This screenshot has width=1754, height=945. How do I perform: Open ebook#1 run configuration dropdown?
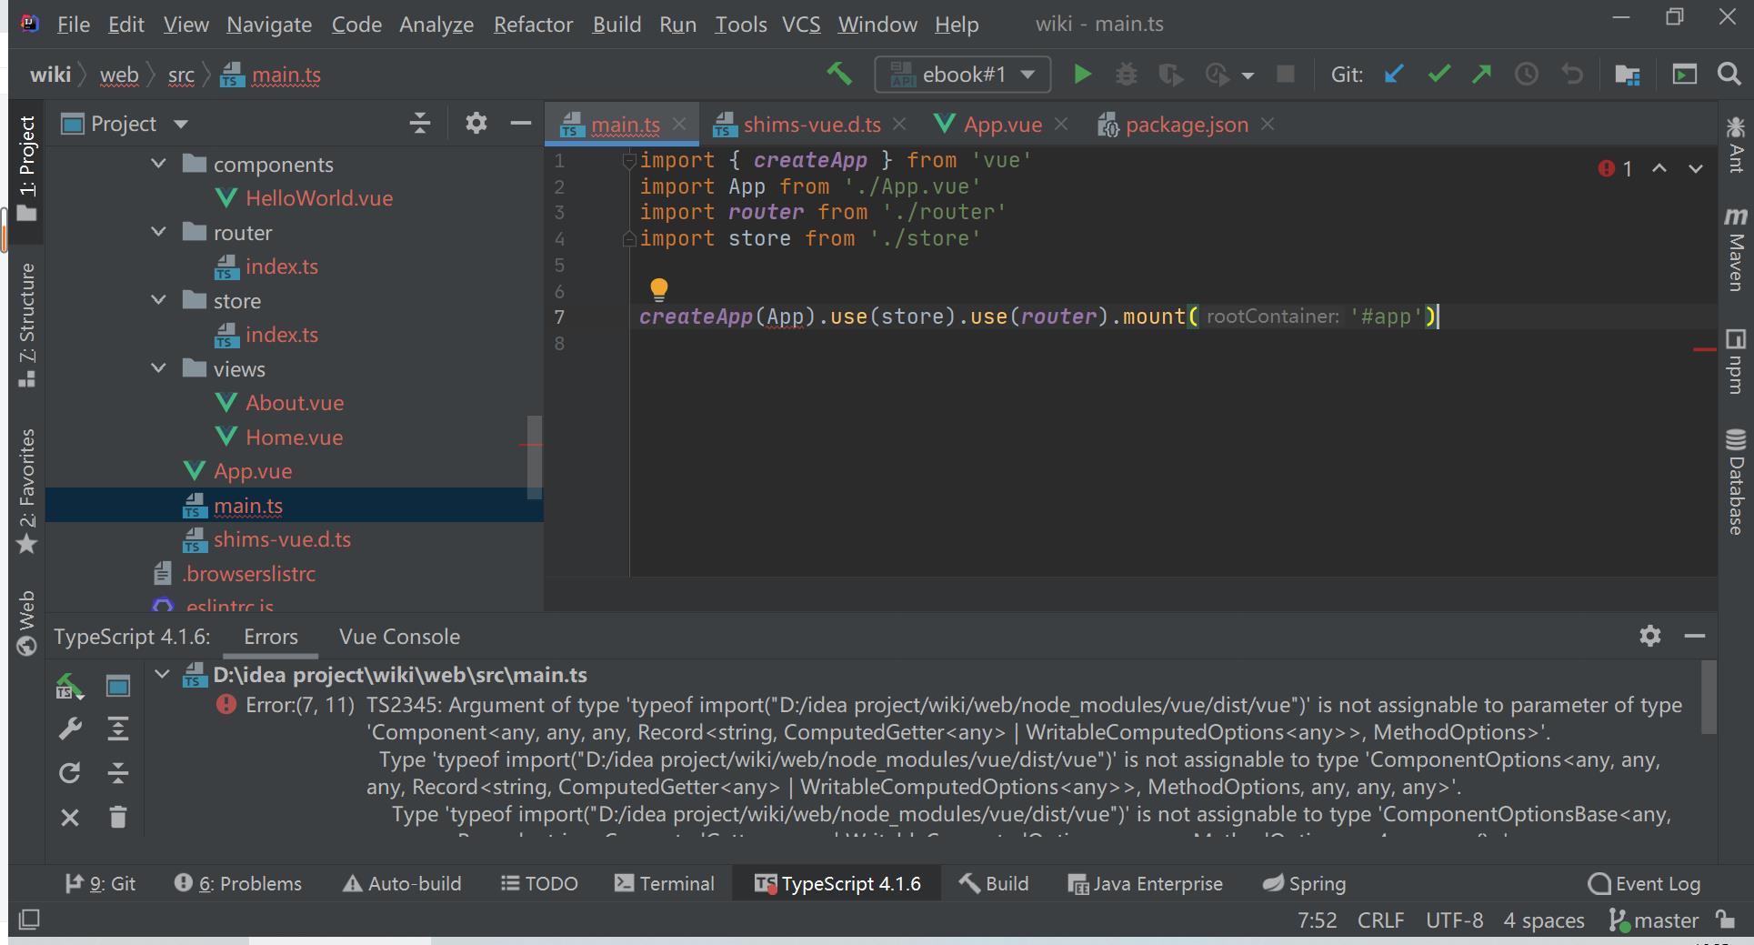962,75
